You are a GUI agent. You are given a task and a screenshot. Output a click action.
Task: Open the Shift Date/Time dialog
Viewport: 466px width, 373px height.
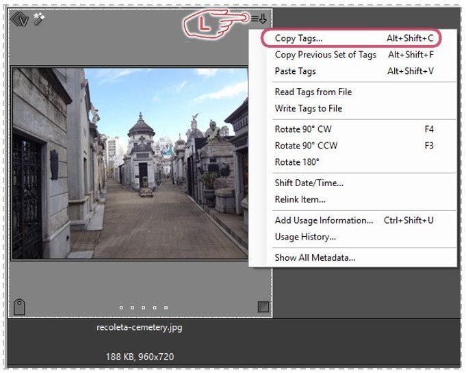tap(309, 183)
